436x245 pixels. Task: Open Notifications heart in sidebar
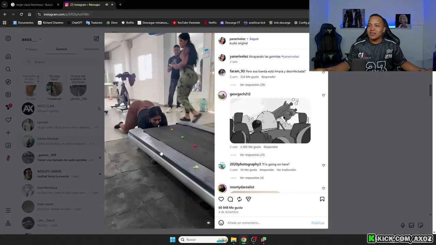pos(8,120)
